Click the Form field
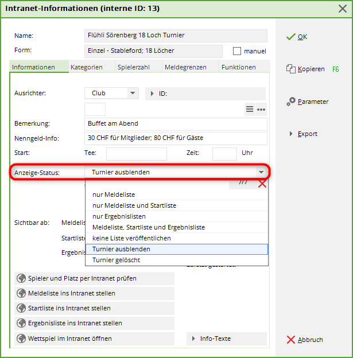 [153, 51]
